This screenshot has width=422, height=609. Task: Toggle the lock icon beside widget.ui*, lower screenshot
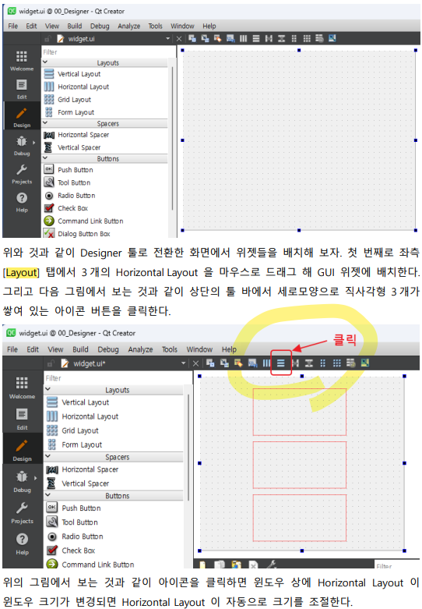click(x=51, y=363)
